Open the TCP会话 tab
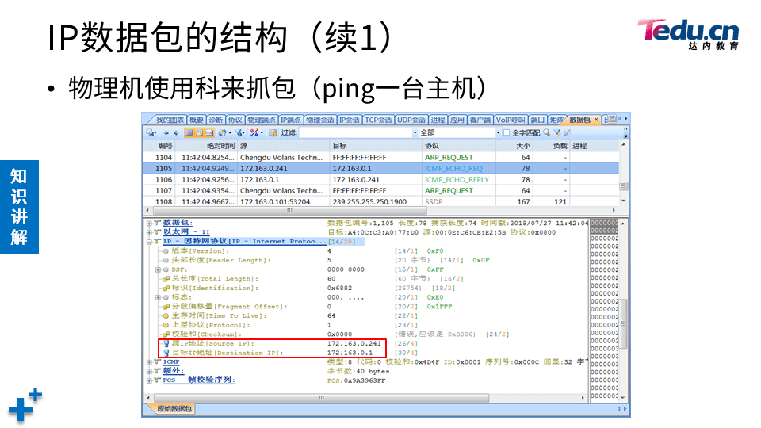Screen dimensions: 761x428 pyautogui.click(x=378, y=120)
